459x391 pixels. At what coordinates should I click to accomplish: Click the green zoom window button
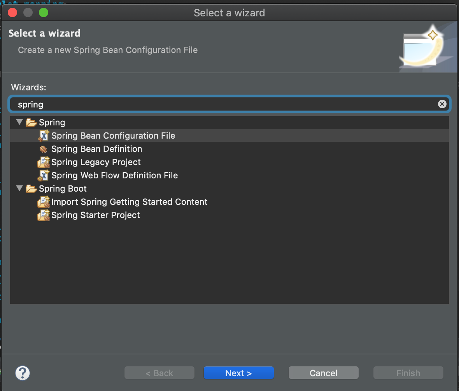coord(44,12)
